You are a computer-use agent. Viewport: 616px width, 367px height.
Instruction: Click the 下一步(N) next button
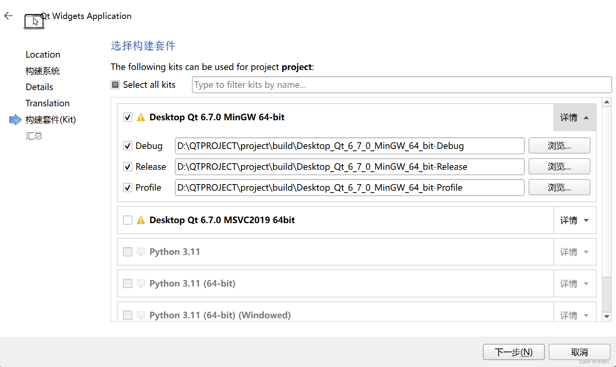[x=513, y=352]
